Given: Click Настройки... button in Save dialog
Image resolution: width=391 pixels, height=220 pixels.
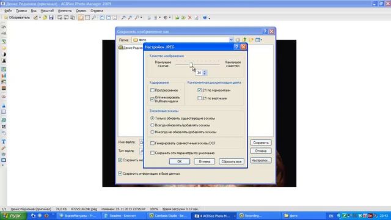Looking at the screenshot, I should point(261,160).
